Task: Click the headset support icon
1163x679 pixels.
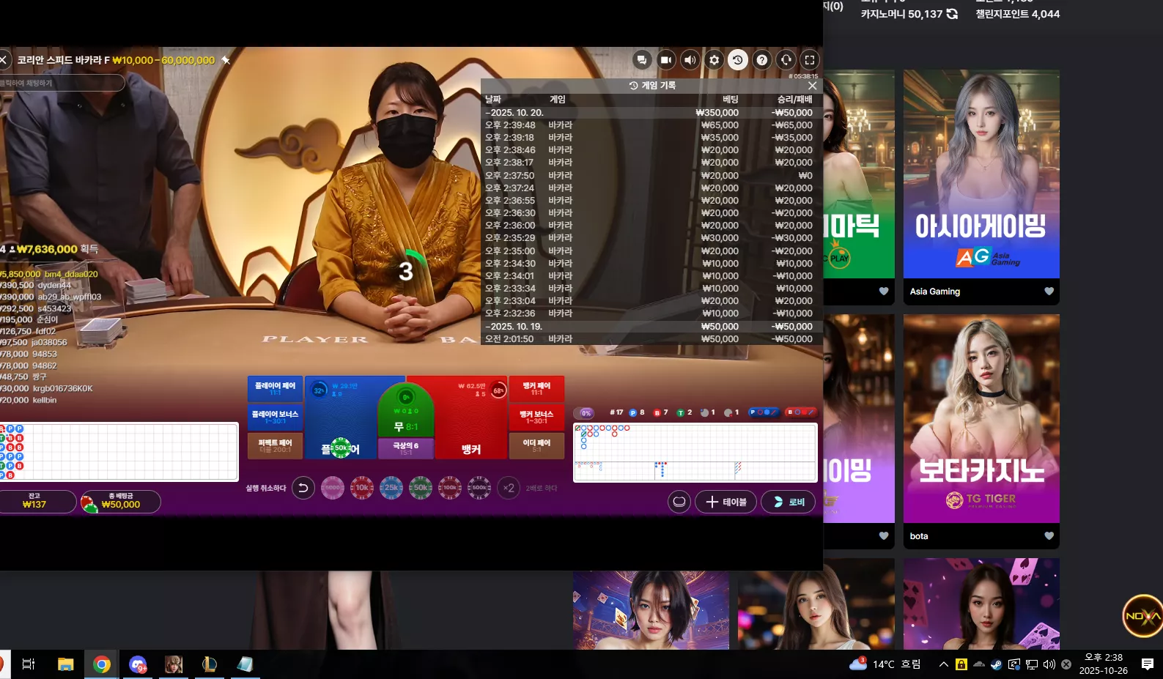Action: (x=786, y=60)
